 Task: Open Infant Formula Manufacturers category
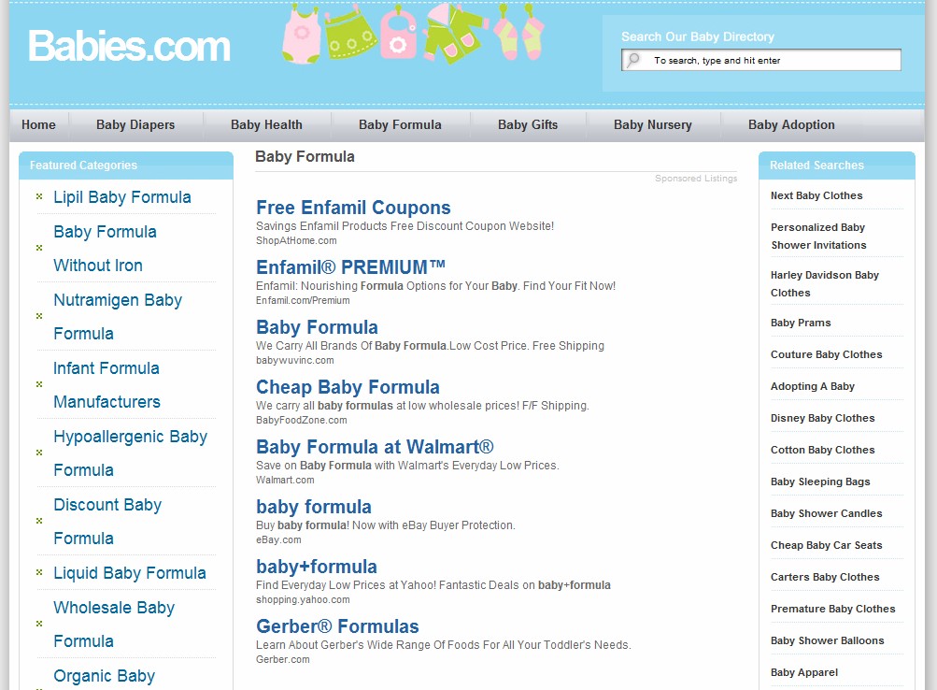(x=107, y=384)
